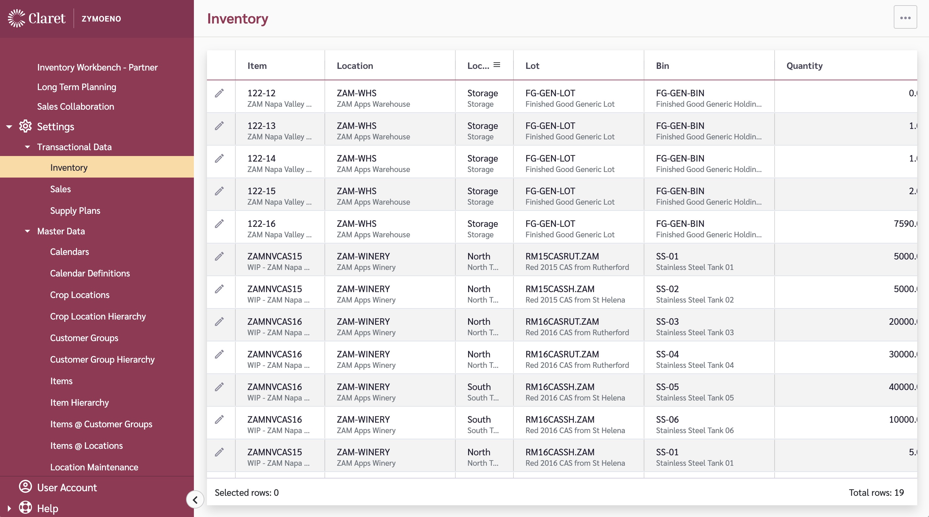Edit the 122-16 inventory row
The height and width of the screenshot is (517, 929).
pos(219,224)
